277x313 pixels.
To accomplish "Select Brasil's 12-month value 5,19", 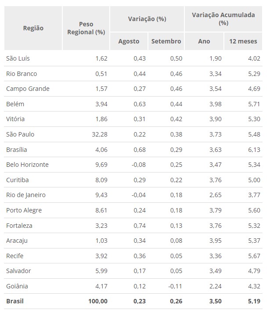I will [x=253, y=302].
